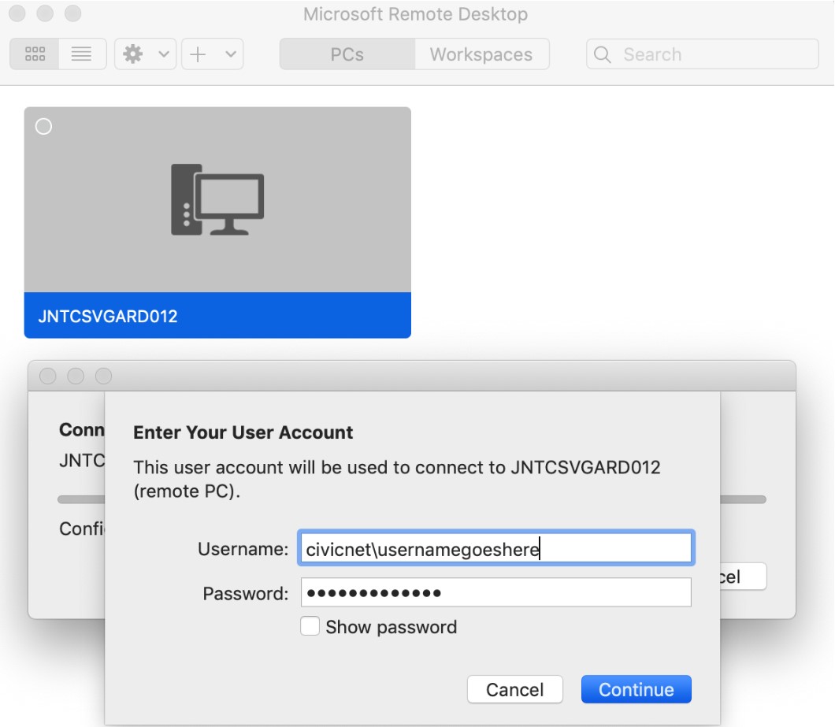Screen dimensions: 835x727
Task: Cancel the user account dialog
Action: click(x=515, y=690)
